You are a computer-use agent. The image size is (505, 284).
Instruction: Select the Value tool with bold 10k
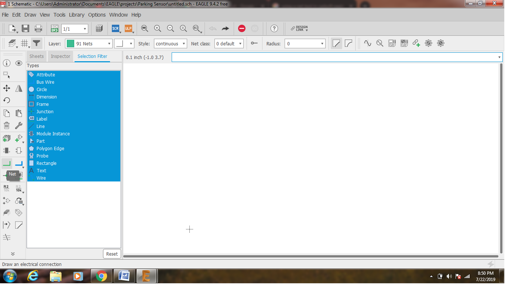[x=19, y=189]
